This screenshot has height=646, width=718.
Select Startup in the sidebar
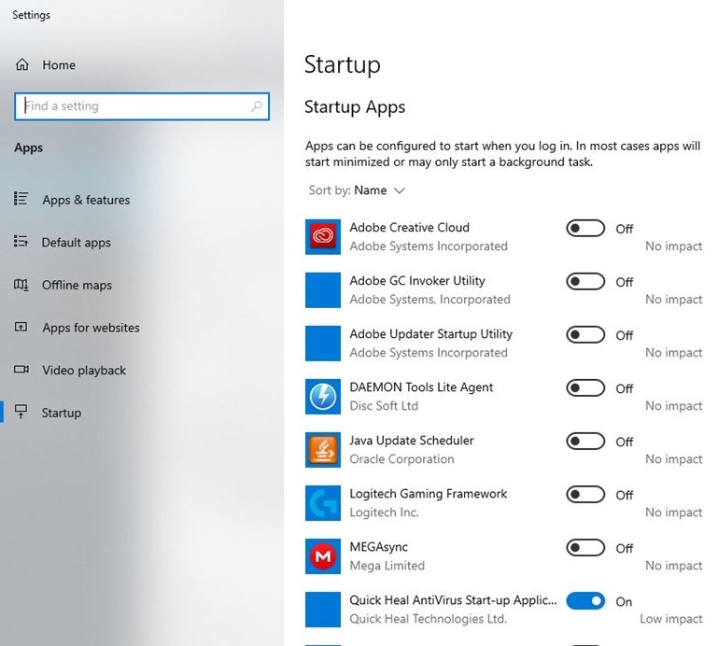[x=62, y=413]
